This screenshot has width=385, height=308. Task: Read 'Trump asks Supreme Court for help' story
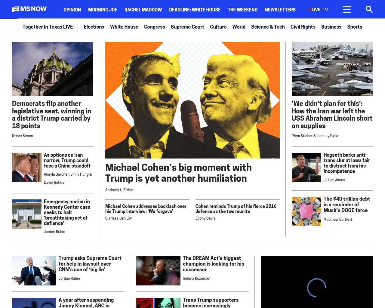[90, 264]
